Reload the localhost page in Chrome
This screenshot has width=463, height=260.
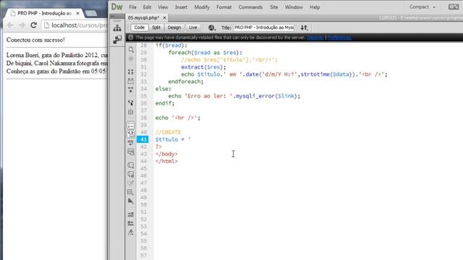pyautogui.click(x=34, y=25)
